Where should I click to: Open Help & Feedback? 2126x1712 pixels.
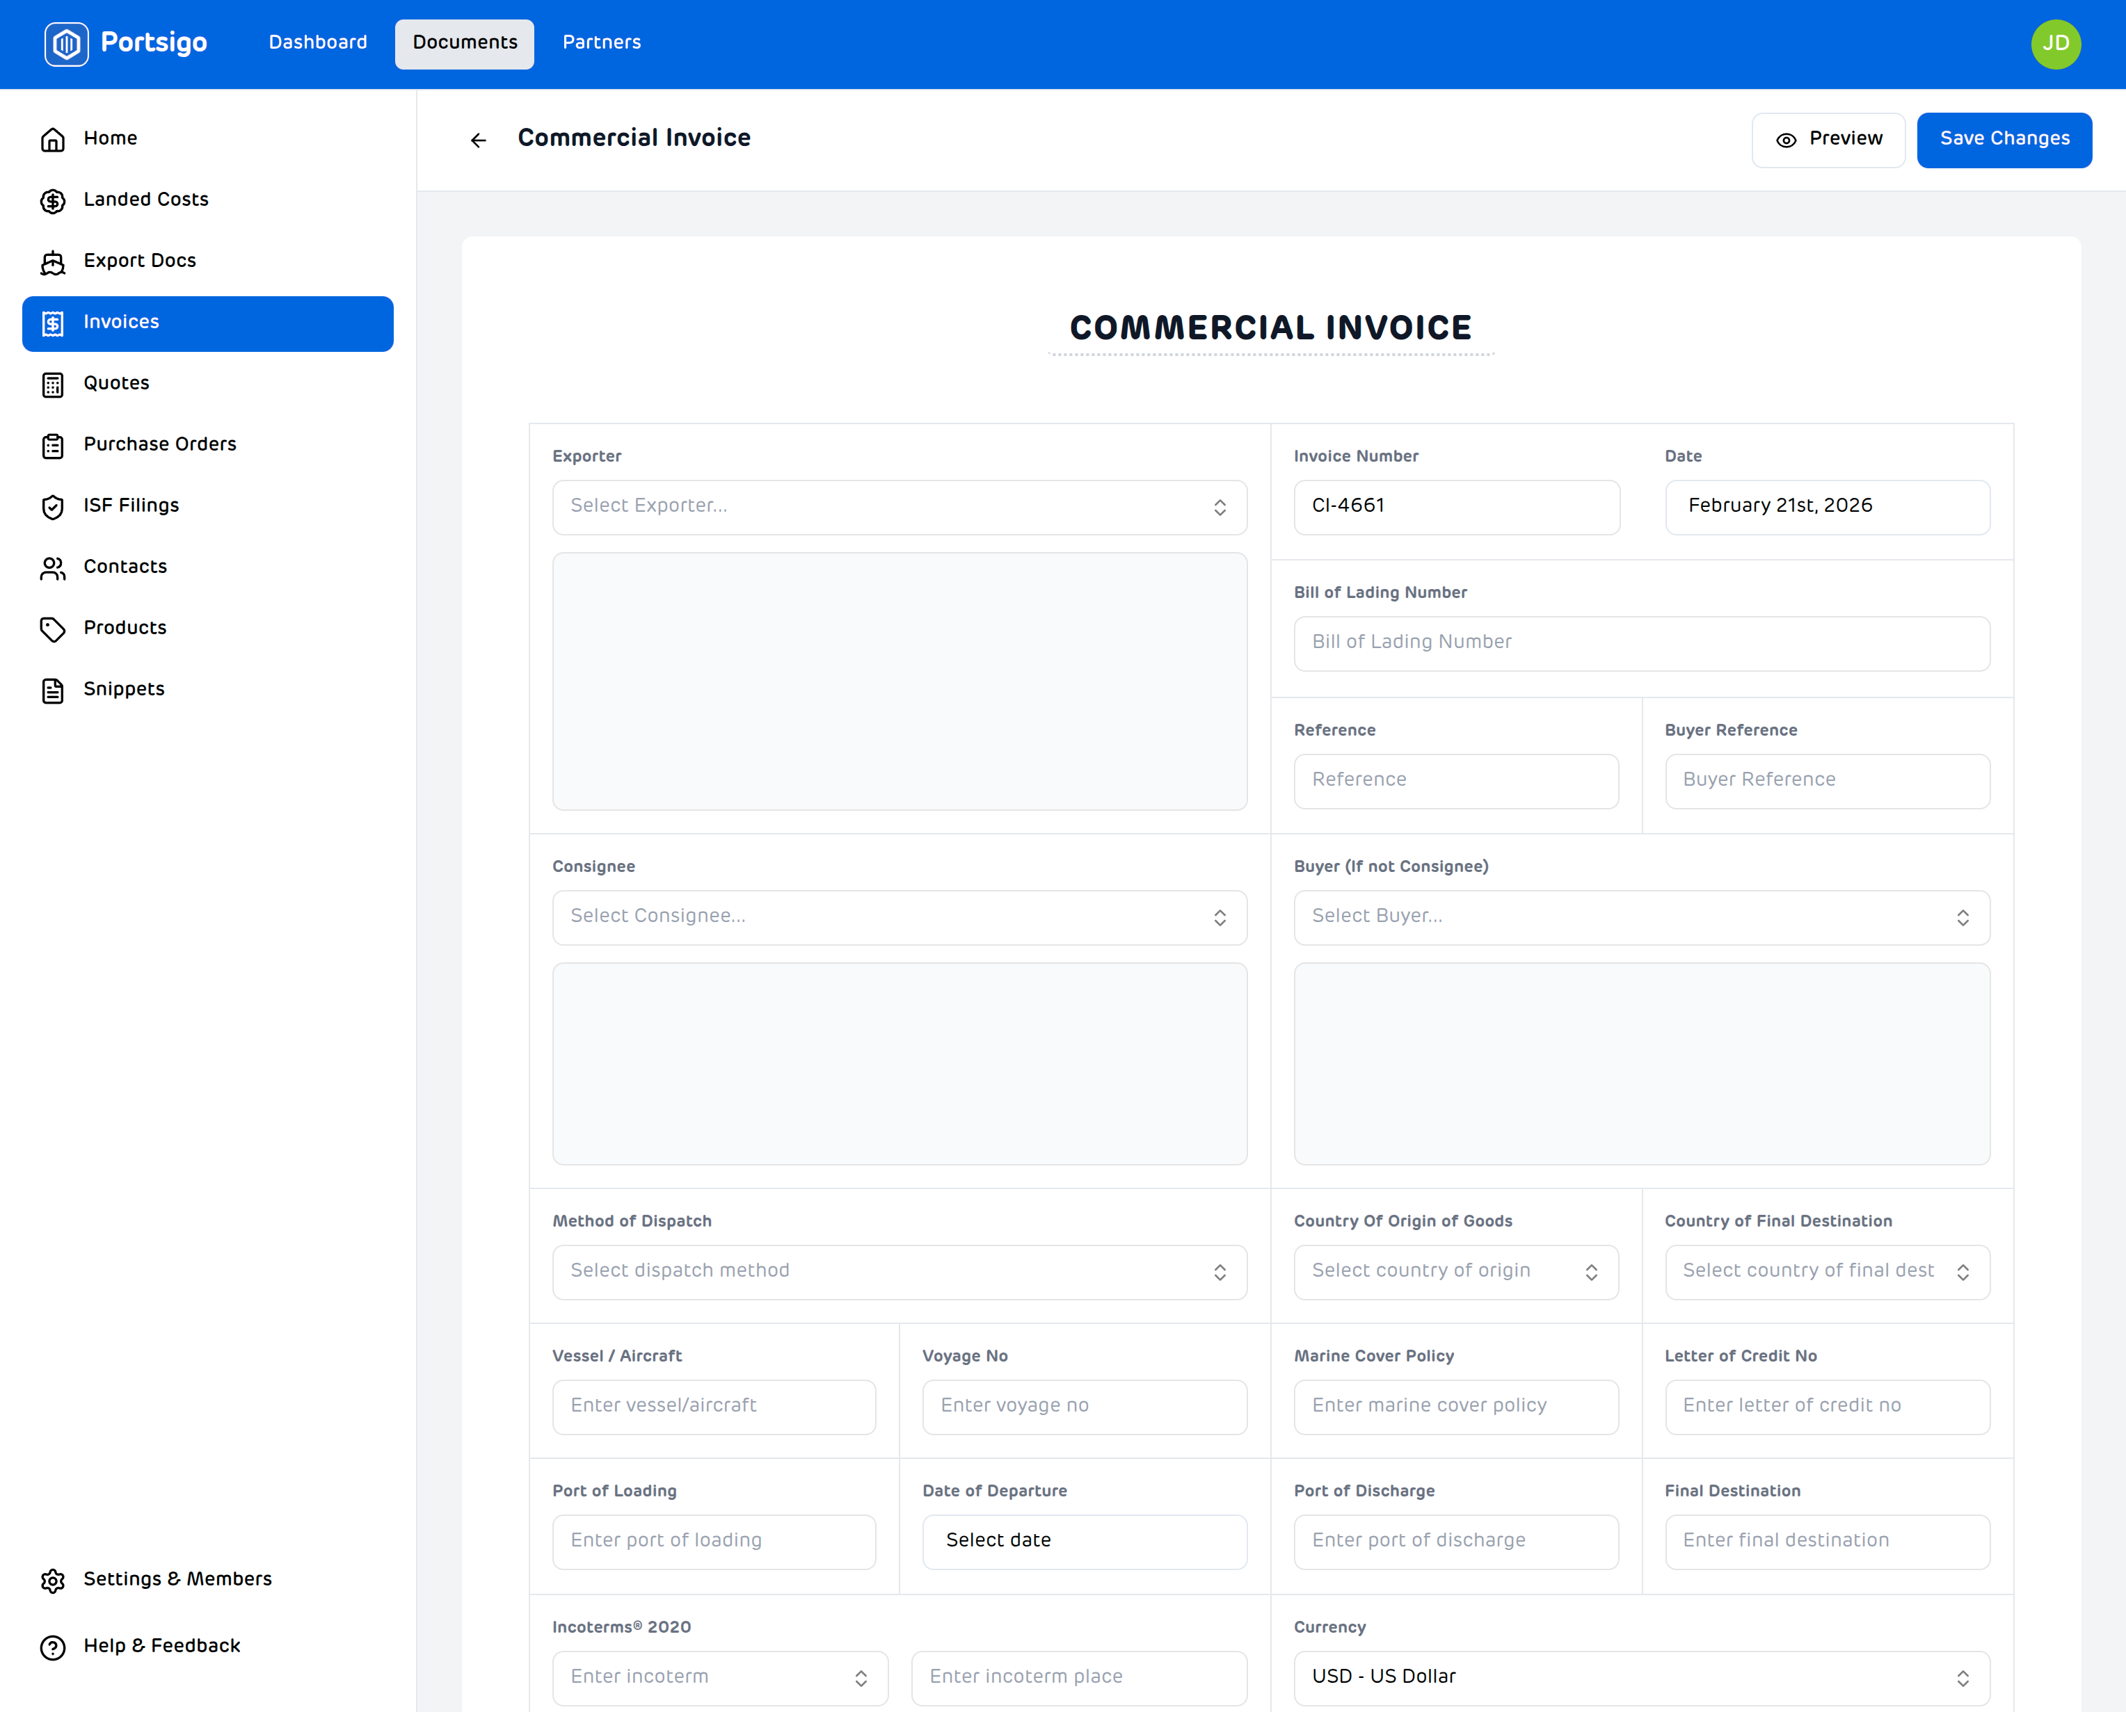coord(208,1647)
